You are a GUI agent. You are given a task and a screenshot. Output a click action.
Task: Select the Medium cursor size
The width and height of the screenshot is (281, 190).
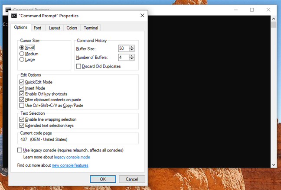[22, 54]
